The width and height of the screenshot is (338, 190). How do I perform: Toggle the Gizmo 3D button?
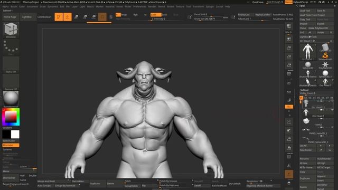[102, 17]
